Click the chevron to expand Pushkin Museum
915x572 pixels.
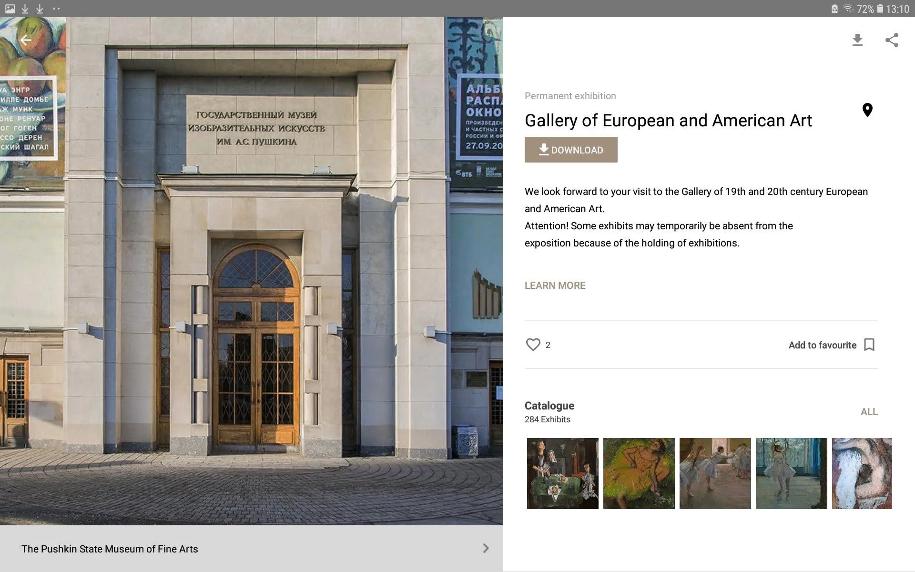click(x=486, y=548)
